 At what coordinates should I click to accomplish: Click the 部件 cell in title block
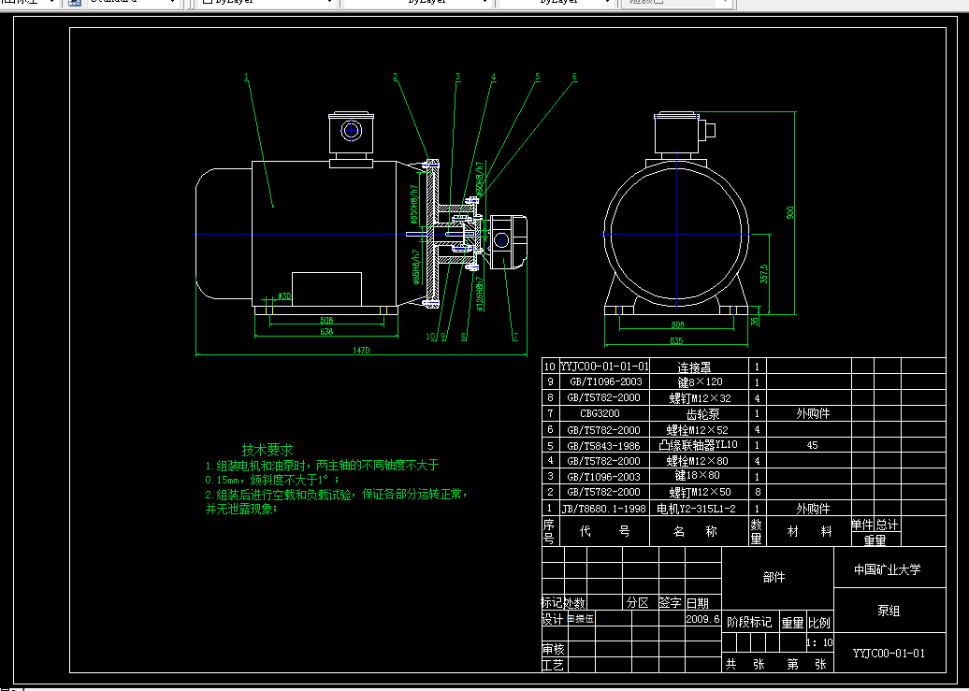tap(777, 577)
